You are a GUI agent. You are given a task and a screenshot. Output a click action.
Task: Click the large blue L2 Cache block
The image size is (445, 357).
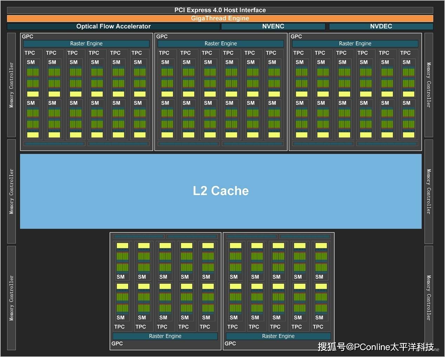point(221,191)
